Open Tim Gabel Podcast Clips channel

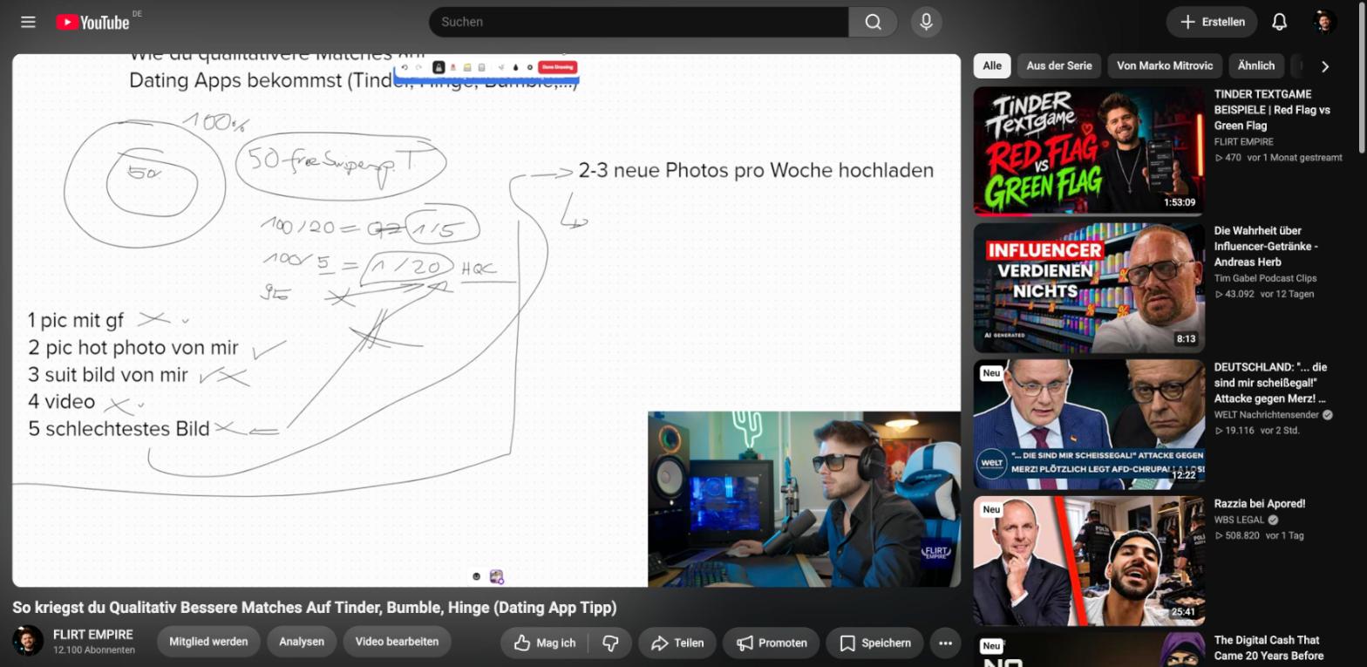[1265, 278]
